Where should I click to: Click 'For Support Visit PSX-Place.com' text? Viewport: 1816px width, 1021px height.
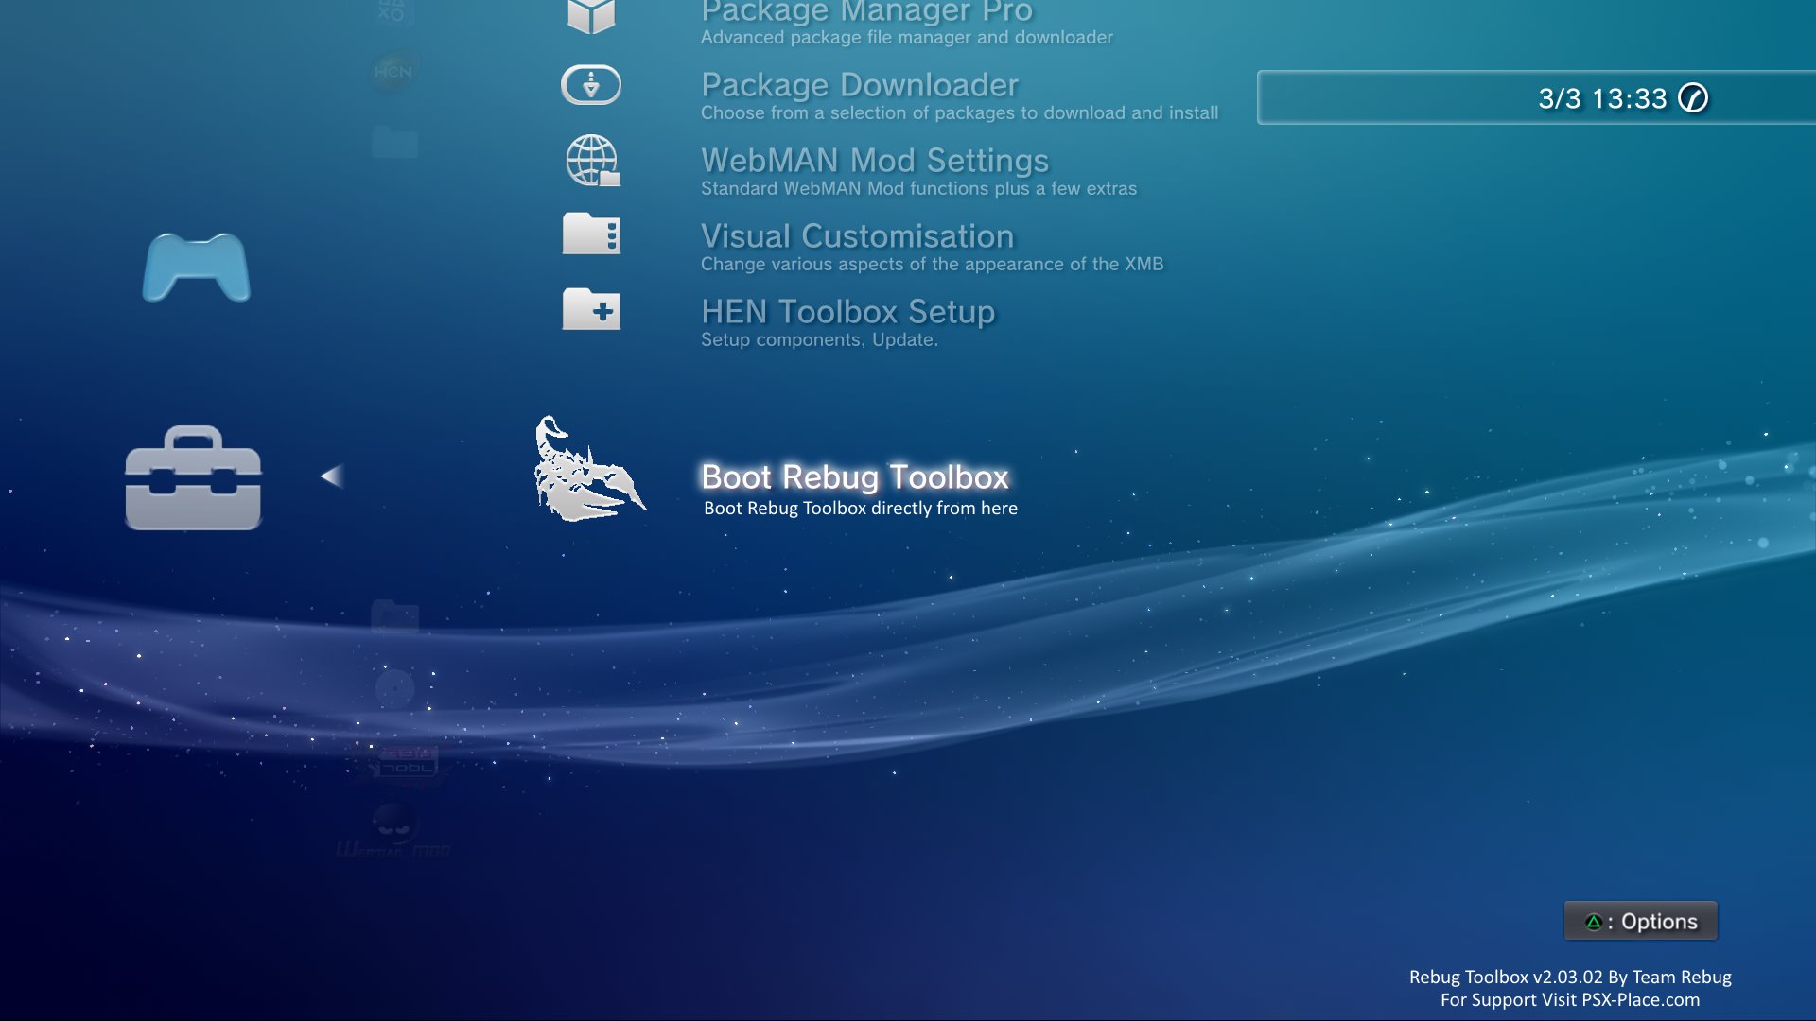(1570, 999)
